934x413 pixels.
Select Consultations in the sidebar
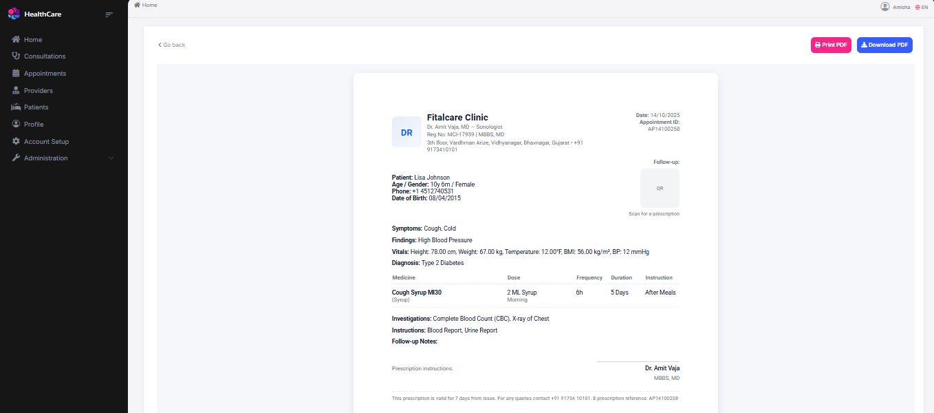pos(45,56)
